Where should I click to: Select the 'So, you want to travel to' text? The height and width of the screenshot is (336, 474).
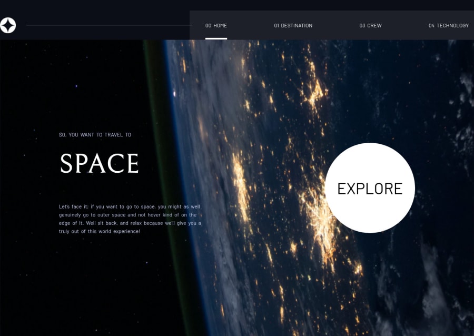95,135
